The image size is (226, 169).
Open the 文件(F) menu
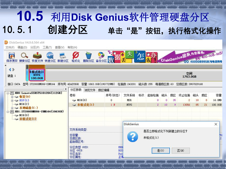click(10, 47)
